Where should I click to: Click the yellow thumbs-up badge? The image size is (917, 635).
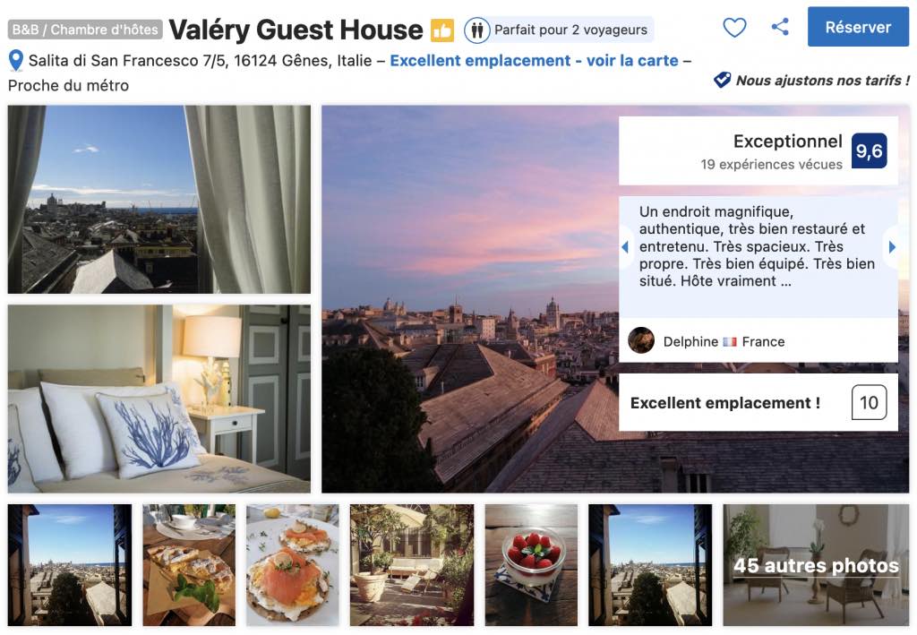click(442, 30)
